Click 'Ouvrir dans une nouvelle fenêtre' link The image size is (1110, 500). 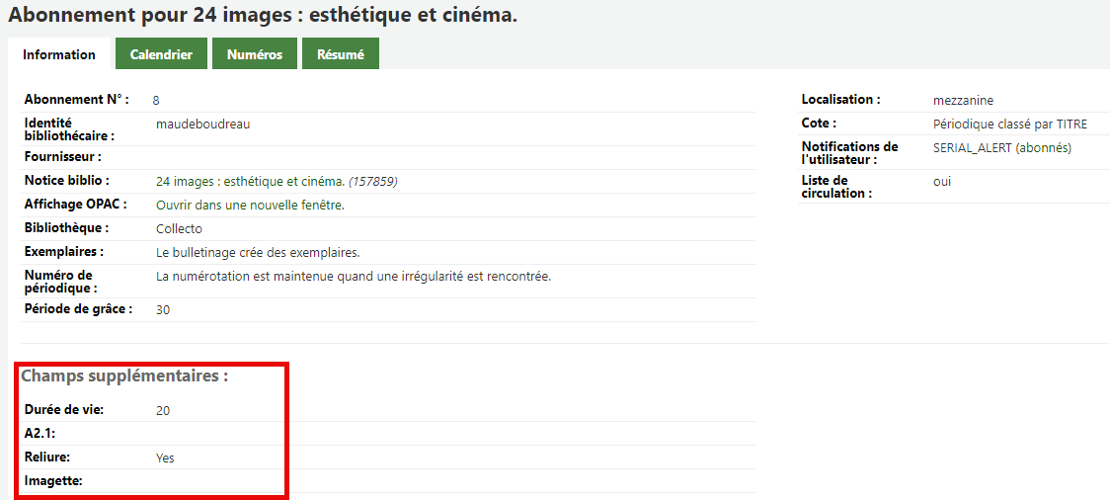pos(250,206)
